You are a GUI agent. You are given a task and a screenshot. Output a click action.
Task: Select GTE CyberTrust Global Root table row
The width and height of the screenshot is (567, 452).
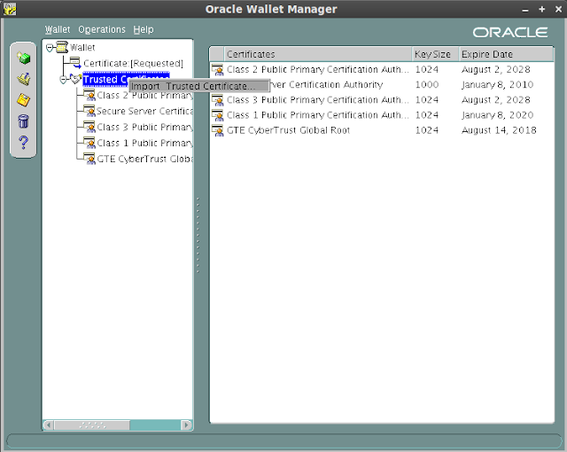(x=382, y=130)
